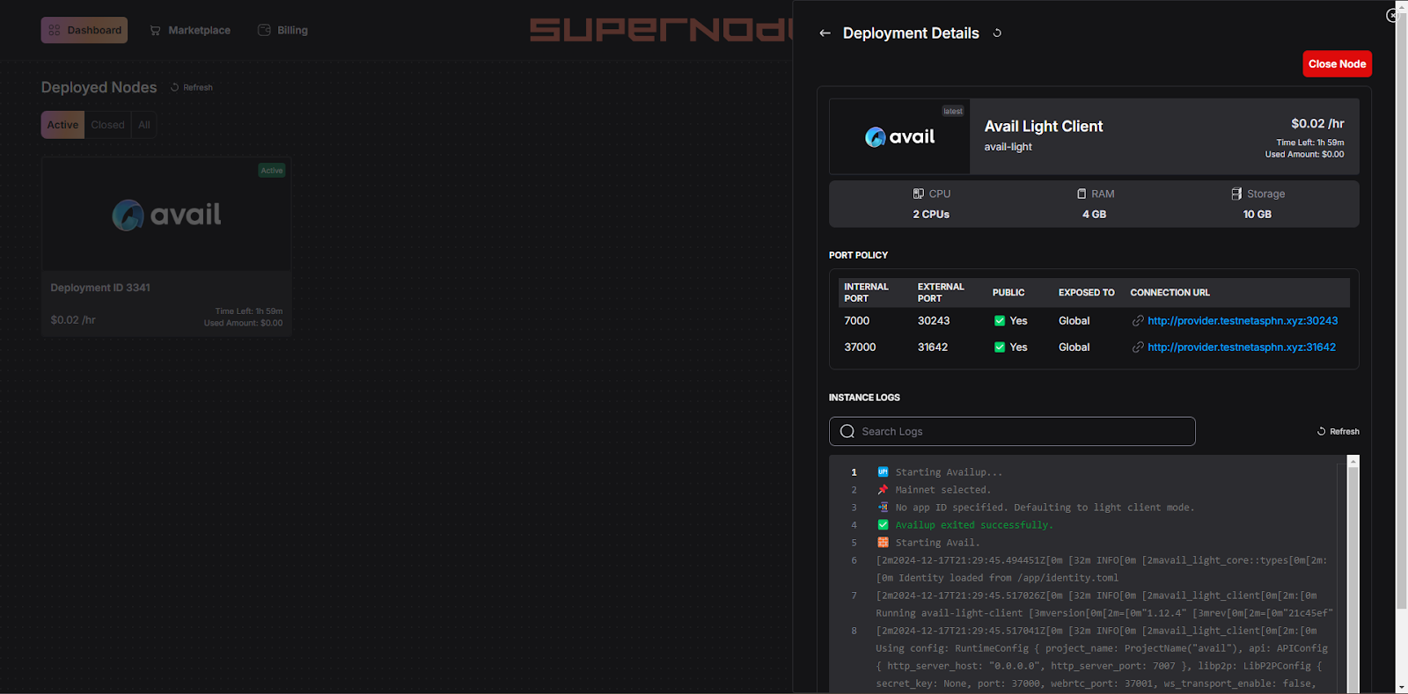
Task: Click the Dashboard grid icon
Action: pos(55,30)
